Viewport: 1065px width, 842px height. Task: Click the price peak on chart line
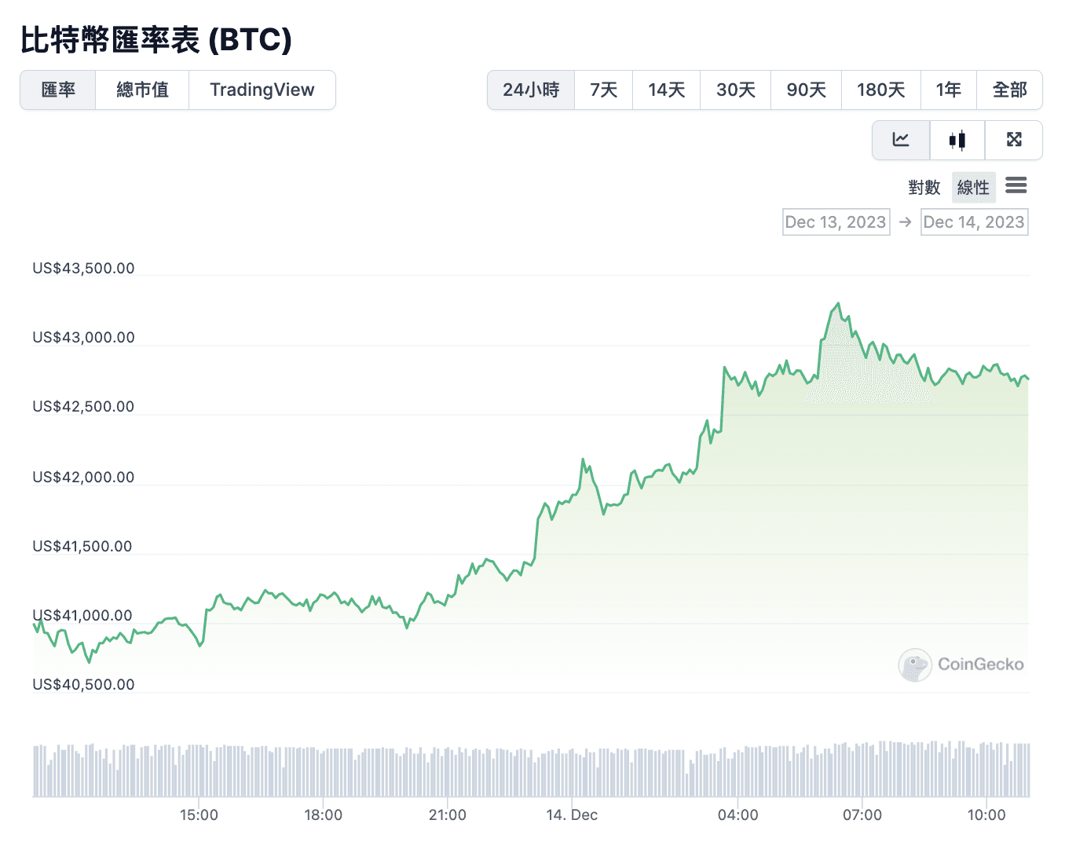tap(839, 303)
